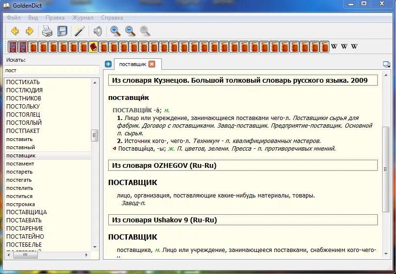The width and height of the screenshot is (396, 274).
Task: Open the tab list icon at right
Action: [x=386, y=64]
